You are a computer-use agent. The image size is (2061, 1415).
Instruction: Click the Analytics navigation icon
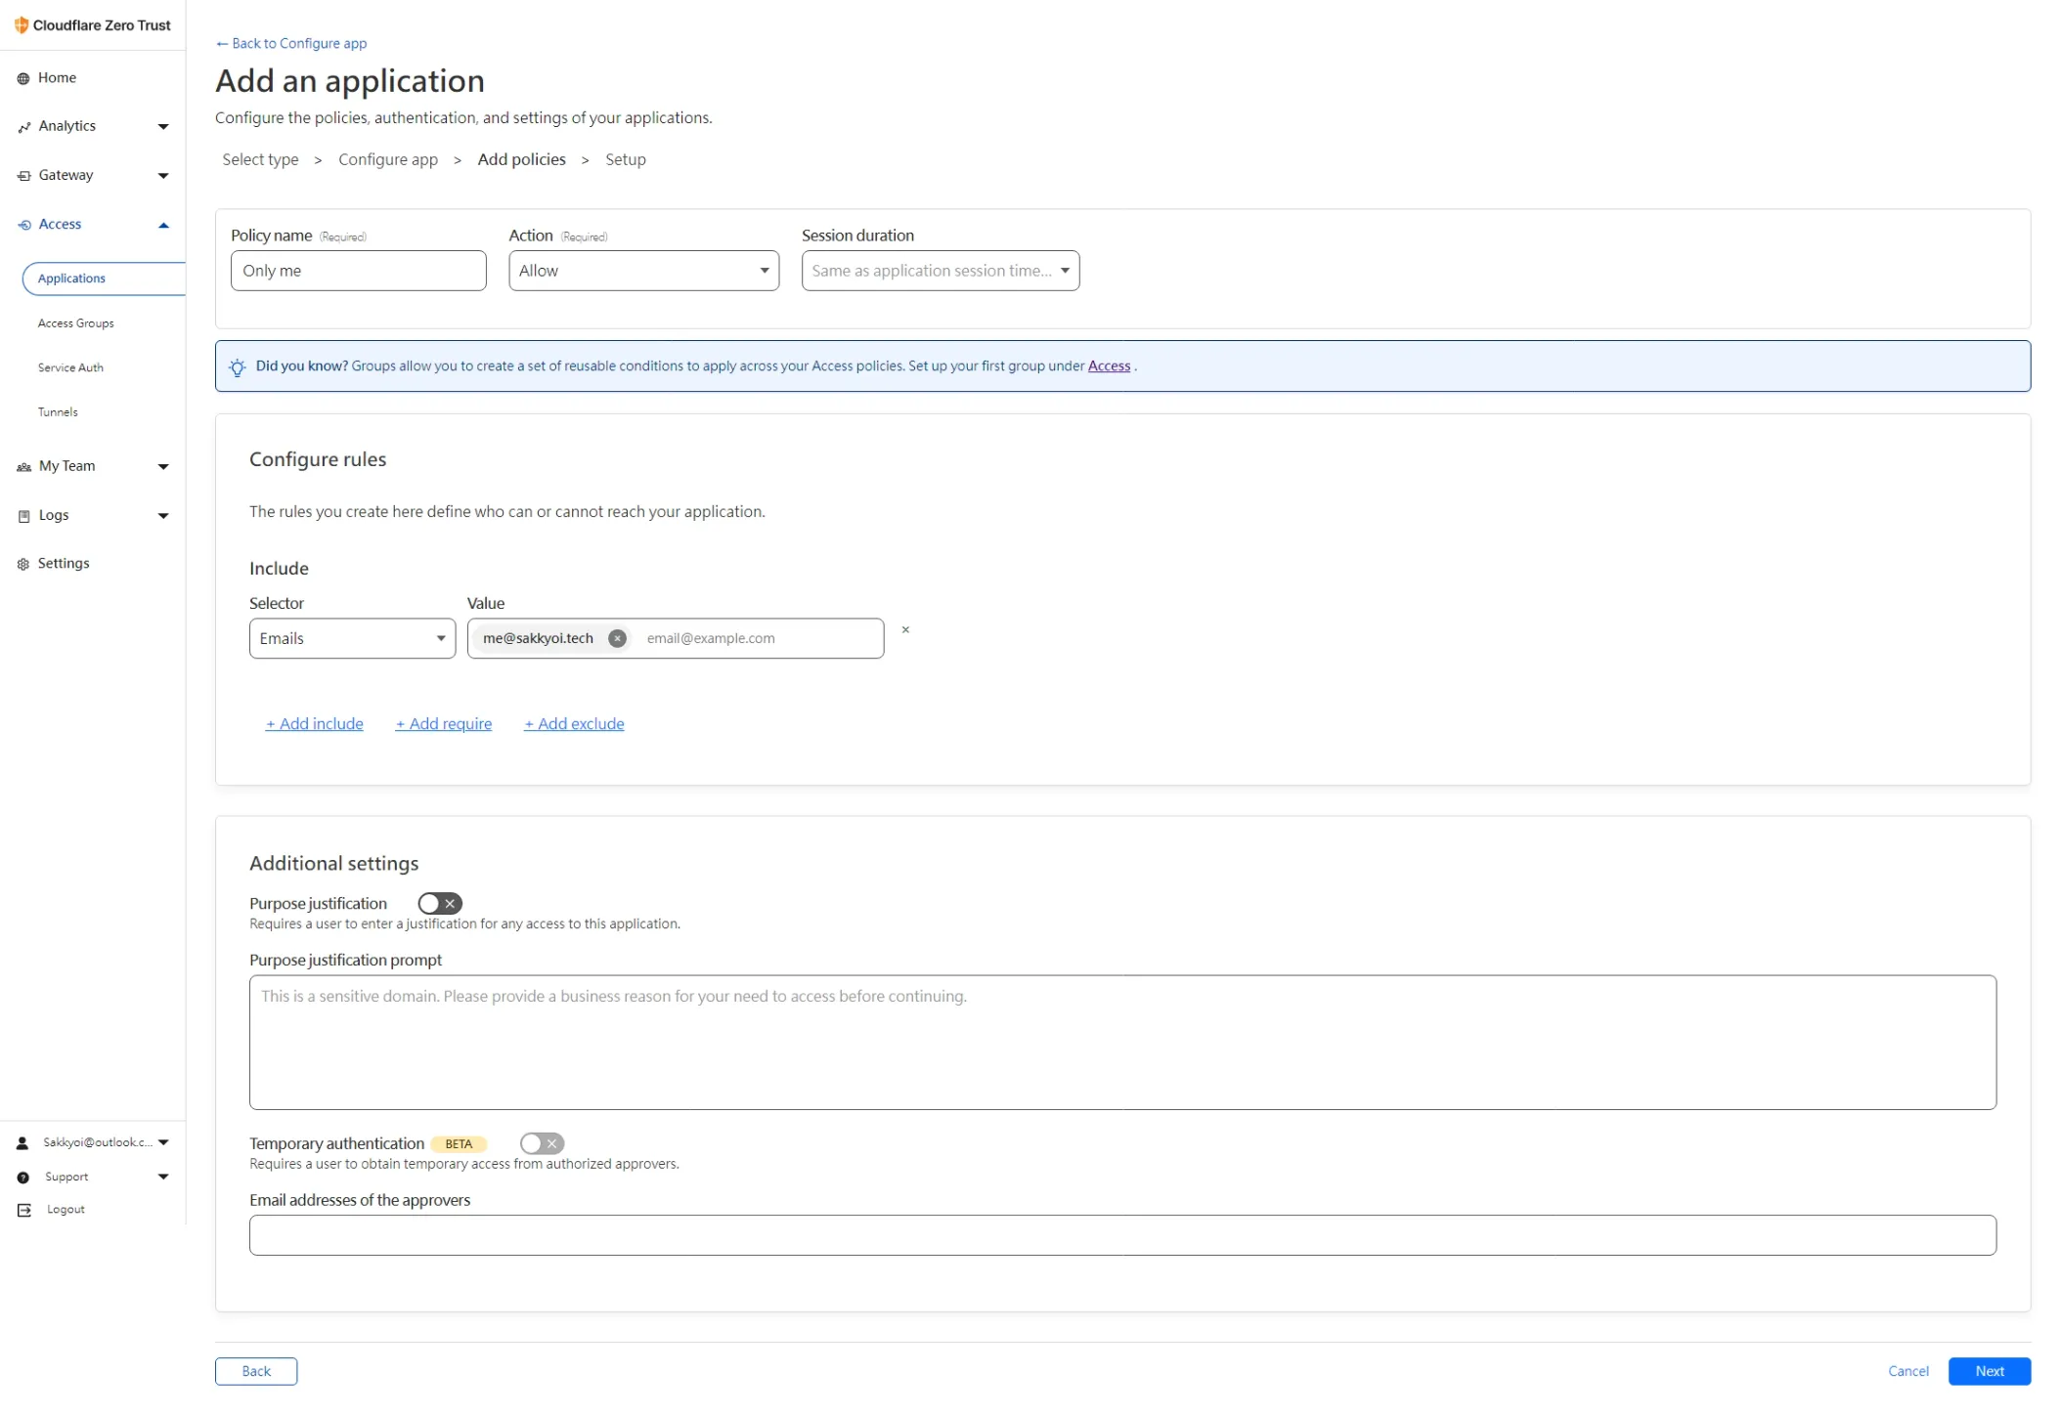point(23,125)
